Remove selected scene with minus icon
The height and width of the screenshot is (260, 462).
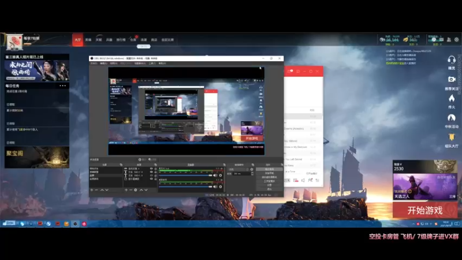[x=96, y=190]
